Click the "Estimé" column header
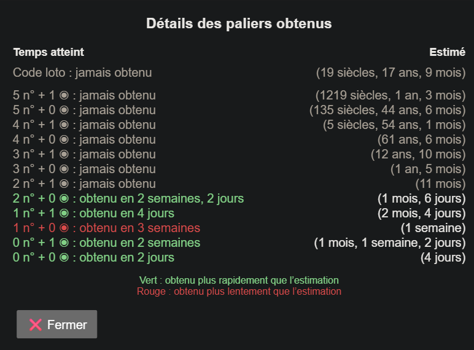 click(x=447, y=52)
